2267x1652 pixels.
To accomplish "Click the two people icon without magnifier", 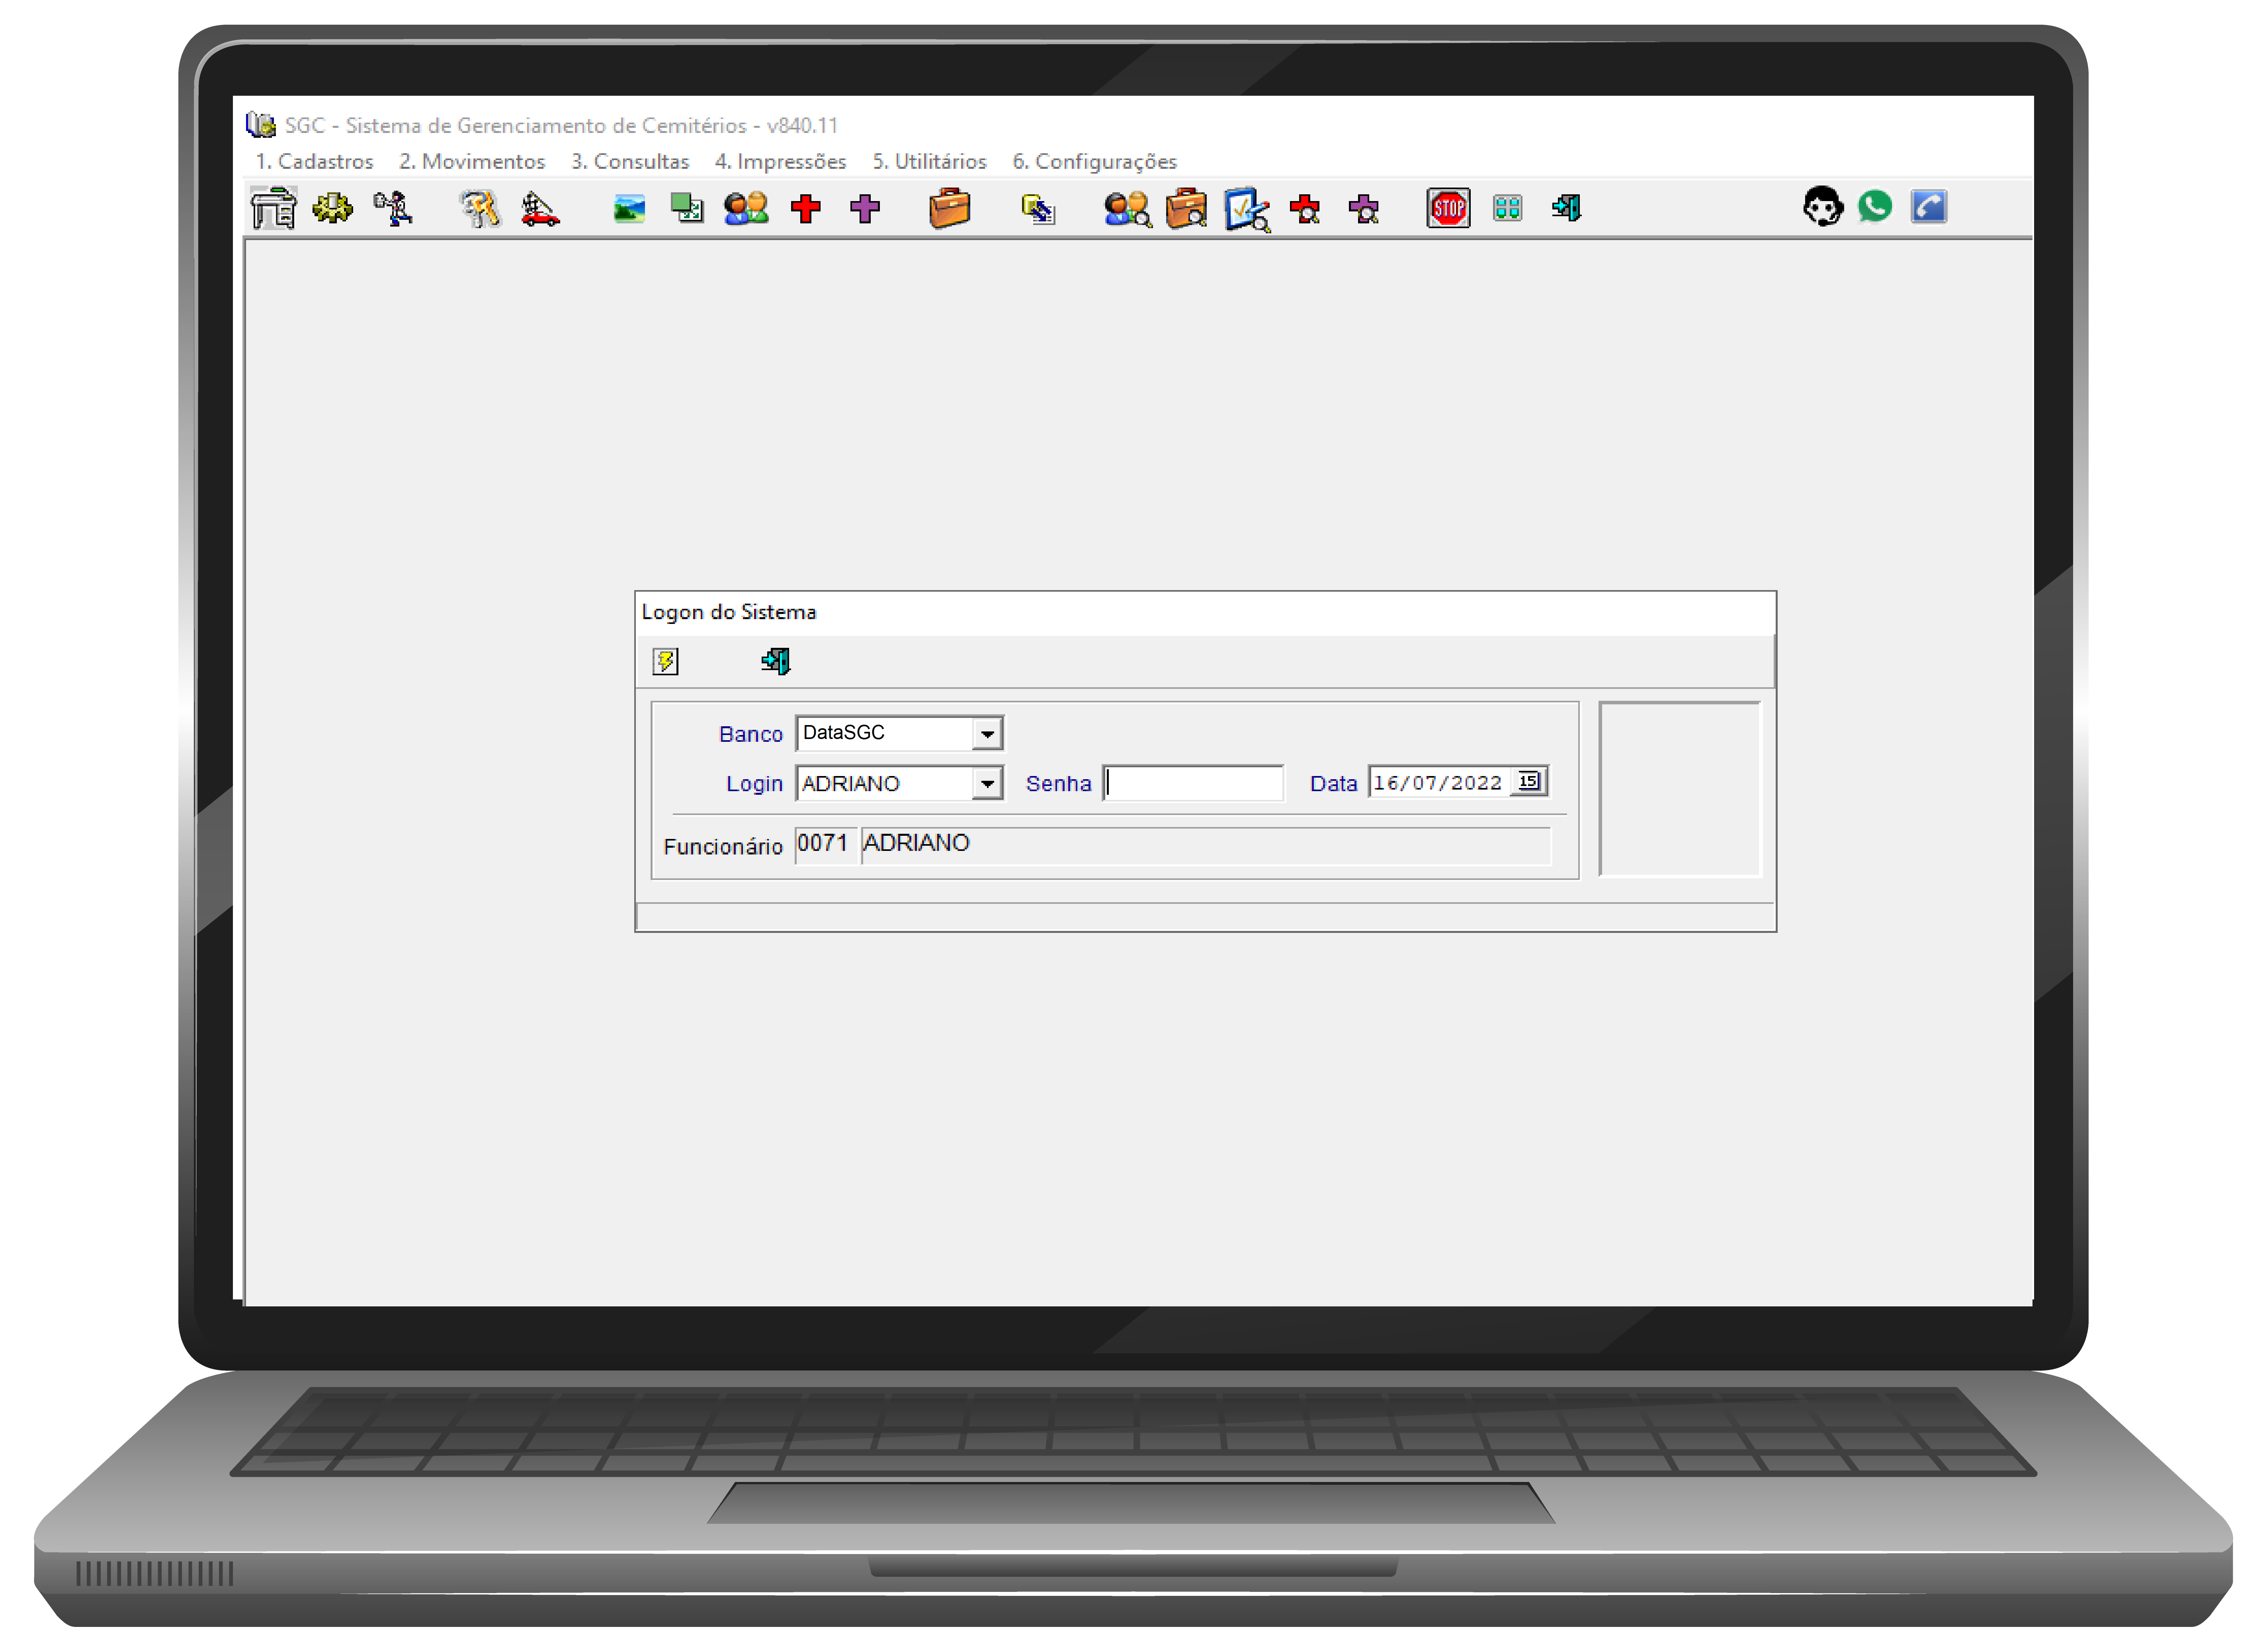I will [x=746, y=208].
